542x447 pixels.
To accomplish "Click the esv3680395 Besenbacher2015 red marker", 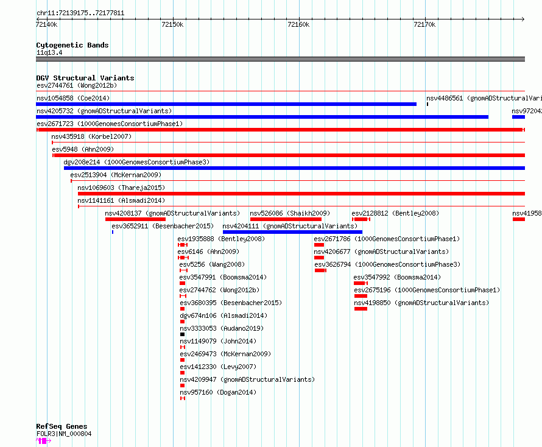I will tap(183, 309).
